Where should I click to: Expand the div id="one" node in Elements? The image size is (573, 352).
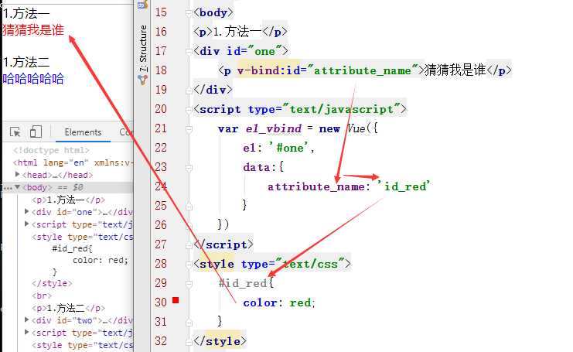26,211
